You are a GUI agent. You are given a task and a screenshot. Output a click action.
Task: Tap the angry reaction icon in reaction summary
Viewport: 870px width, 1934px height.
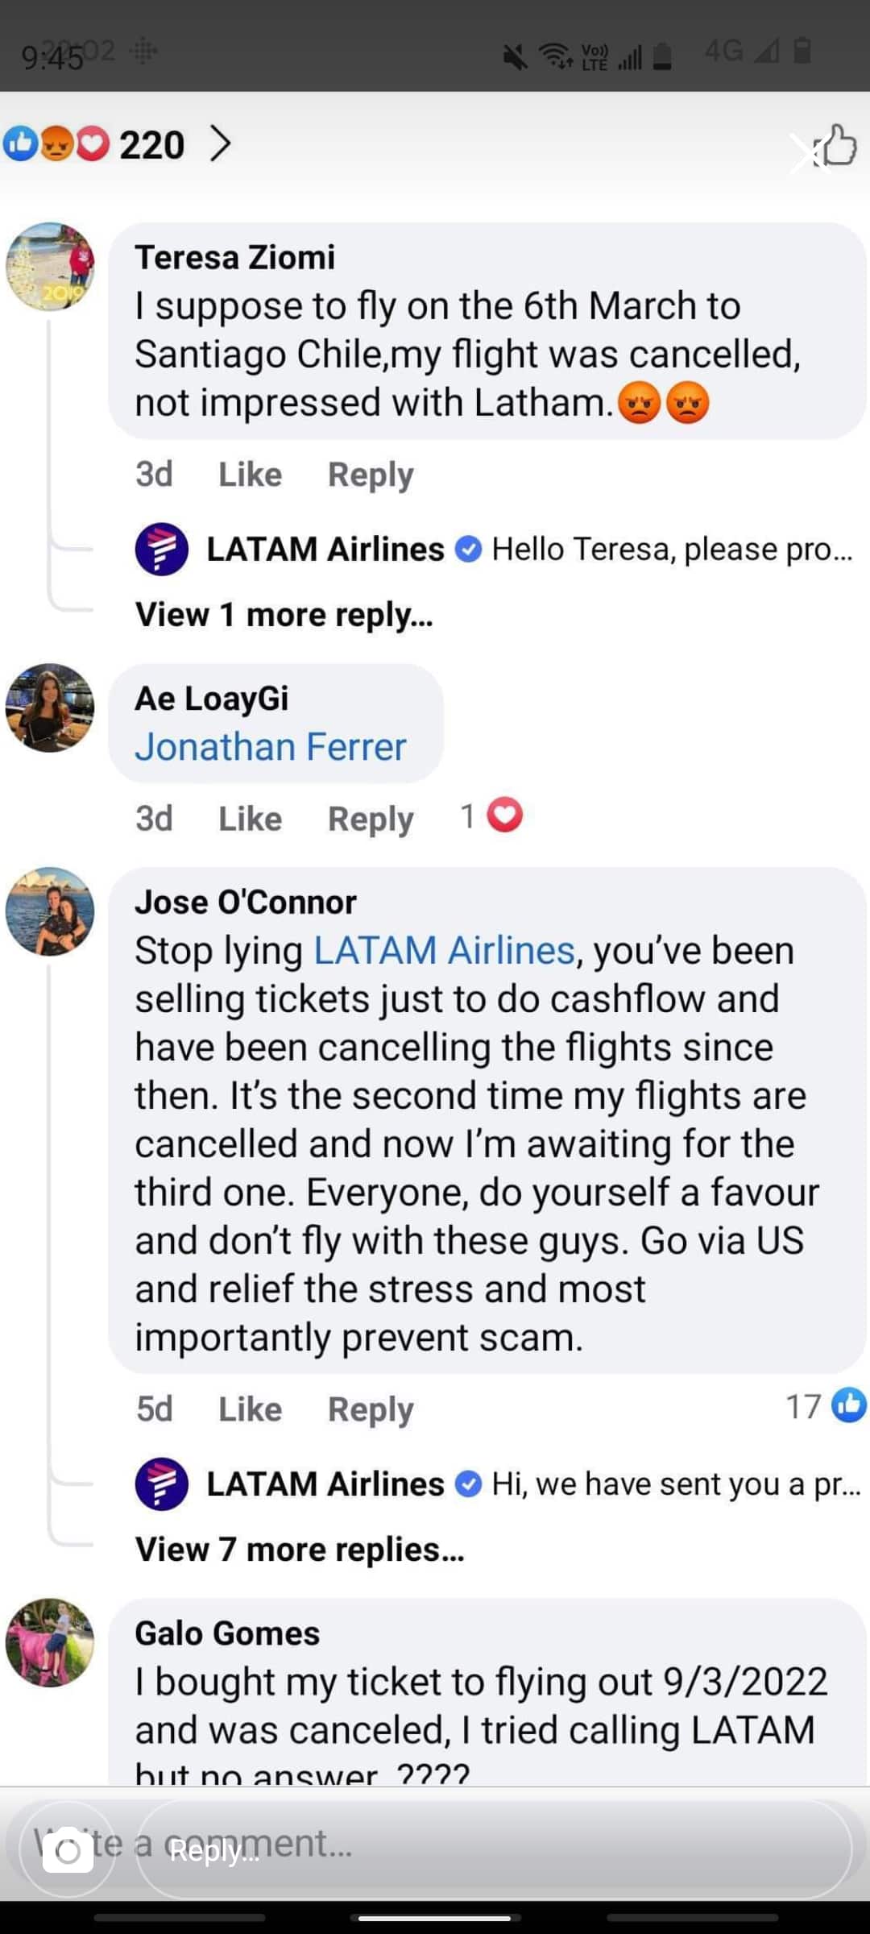[55, 145]
